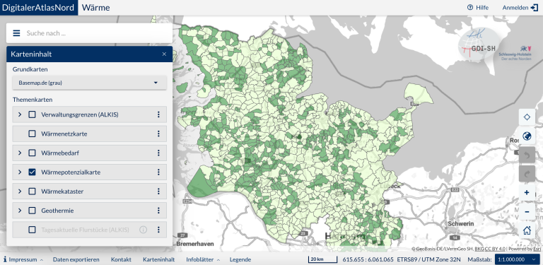This screenshot has width=543, height=265.
Task: Uncheck the Wärmepotenzialkarte layer checkbox
Action: point(32,172)
